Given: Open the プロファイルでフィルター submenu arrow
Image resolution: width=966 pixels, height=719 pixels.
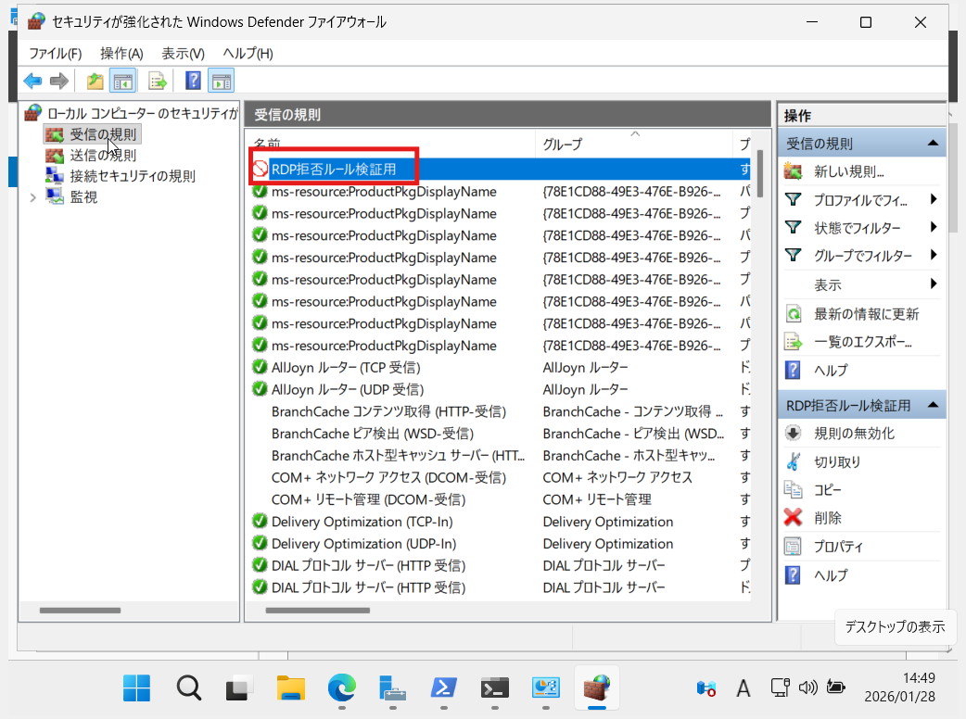Looking at the screenshot, I should [934, 199].
